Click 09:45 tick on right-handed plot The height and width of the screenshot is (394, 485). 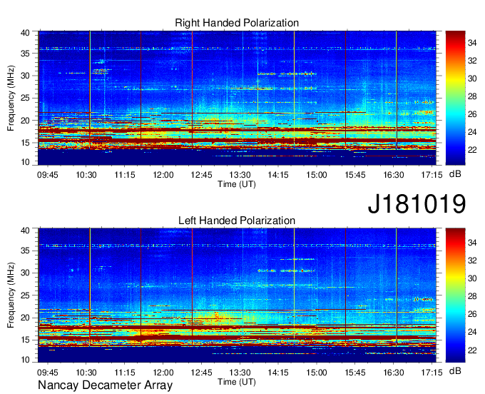tap(47, 175)
